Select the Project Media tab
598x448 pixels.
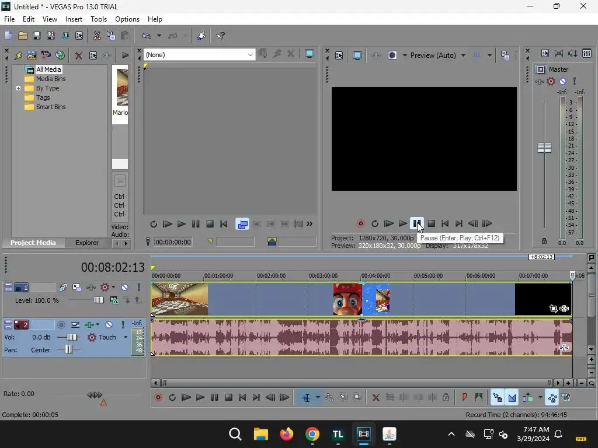pos(33,243)
